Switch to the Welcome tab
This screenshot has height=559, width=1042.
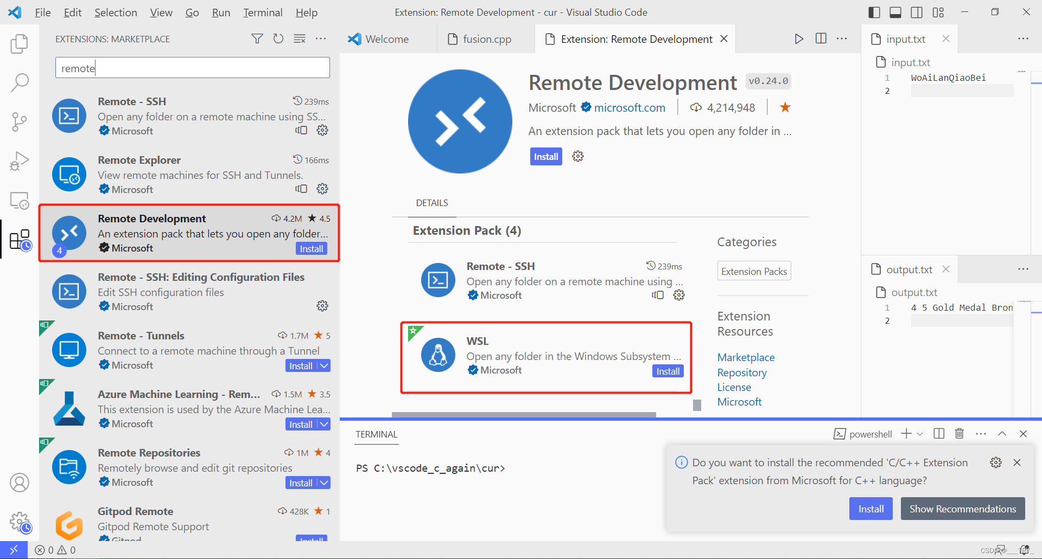click(387, 39)
